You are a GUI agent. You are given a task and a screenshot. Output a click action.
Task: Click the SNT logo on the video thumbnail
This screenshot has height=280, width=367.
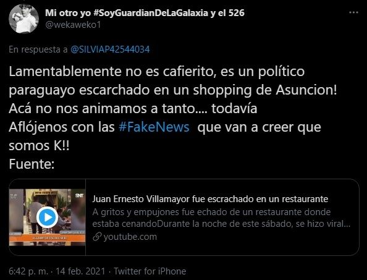(80, 195)
